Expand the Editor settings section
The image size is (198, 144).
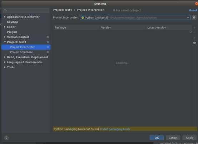coord(5,27)
